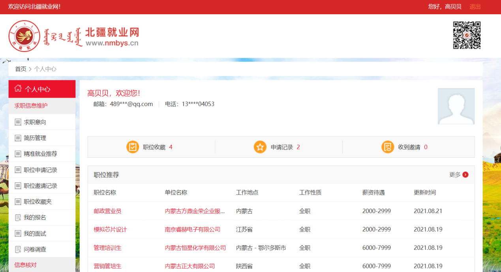Open 精准就业推荐 from the sidebar
The height and width of the screenshot is (272, 501).
point(40,154)
